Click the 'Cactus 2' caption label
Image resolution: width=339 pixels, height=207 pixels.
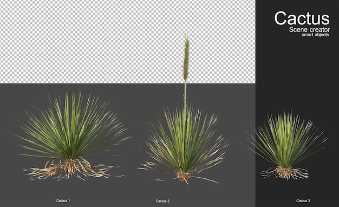tap(162, 201)
